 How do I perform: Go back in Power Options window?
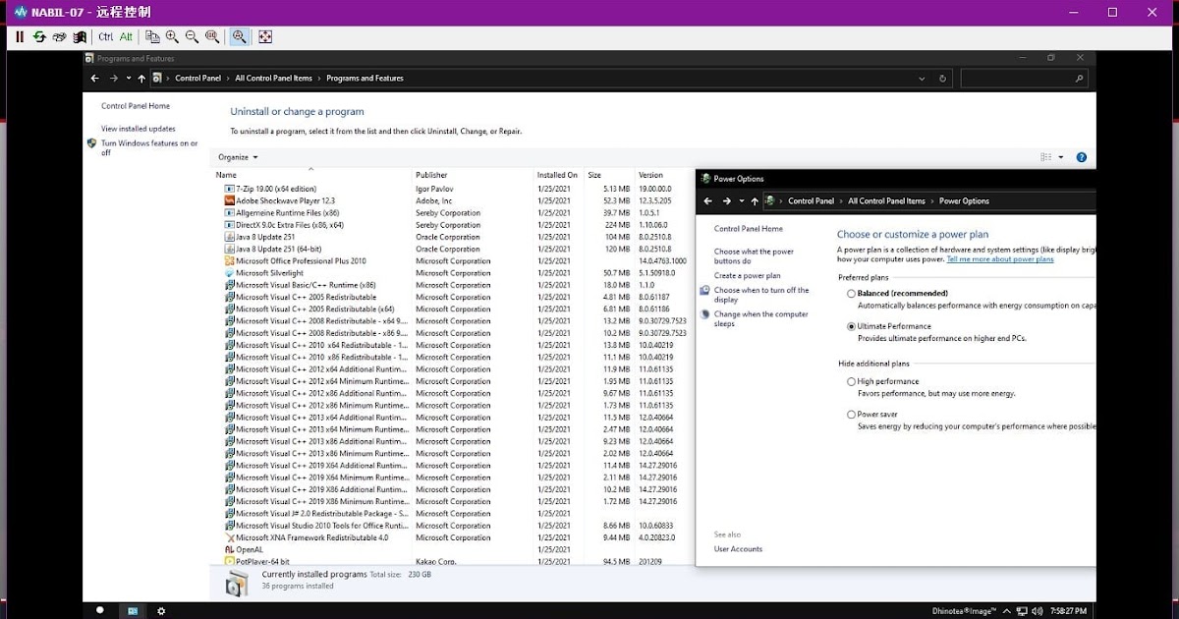707,201
